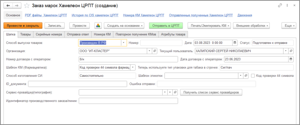Viewport: 300px width, 125px height.
Task: Open the Создать на основании dropdown
Action: (x=125, y=26)
